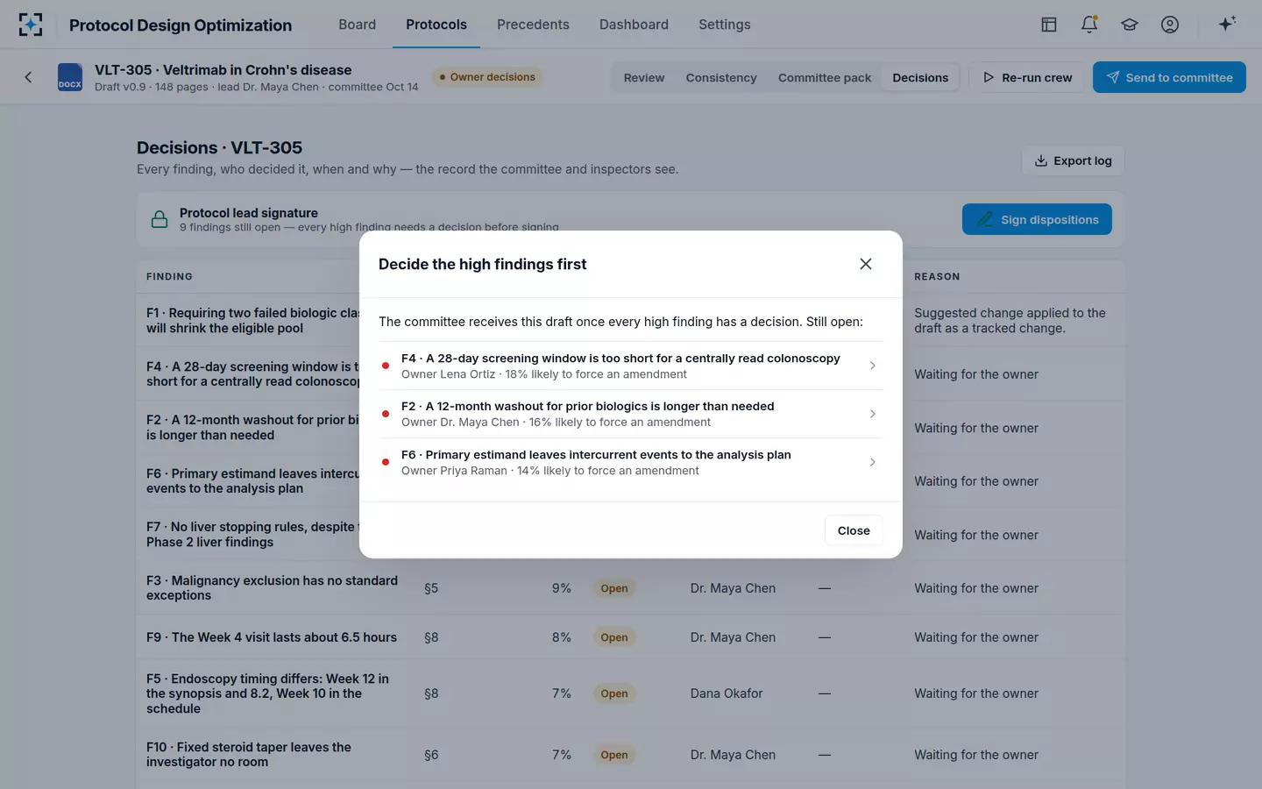The width and height of the screenshot is (1262, 789).
Task: Open the Dashboard tab
Action: (634, 25)
